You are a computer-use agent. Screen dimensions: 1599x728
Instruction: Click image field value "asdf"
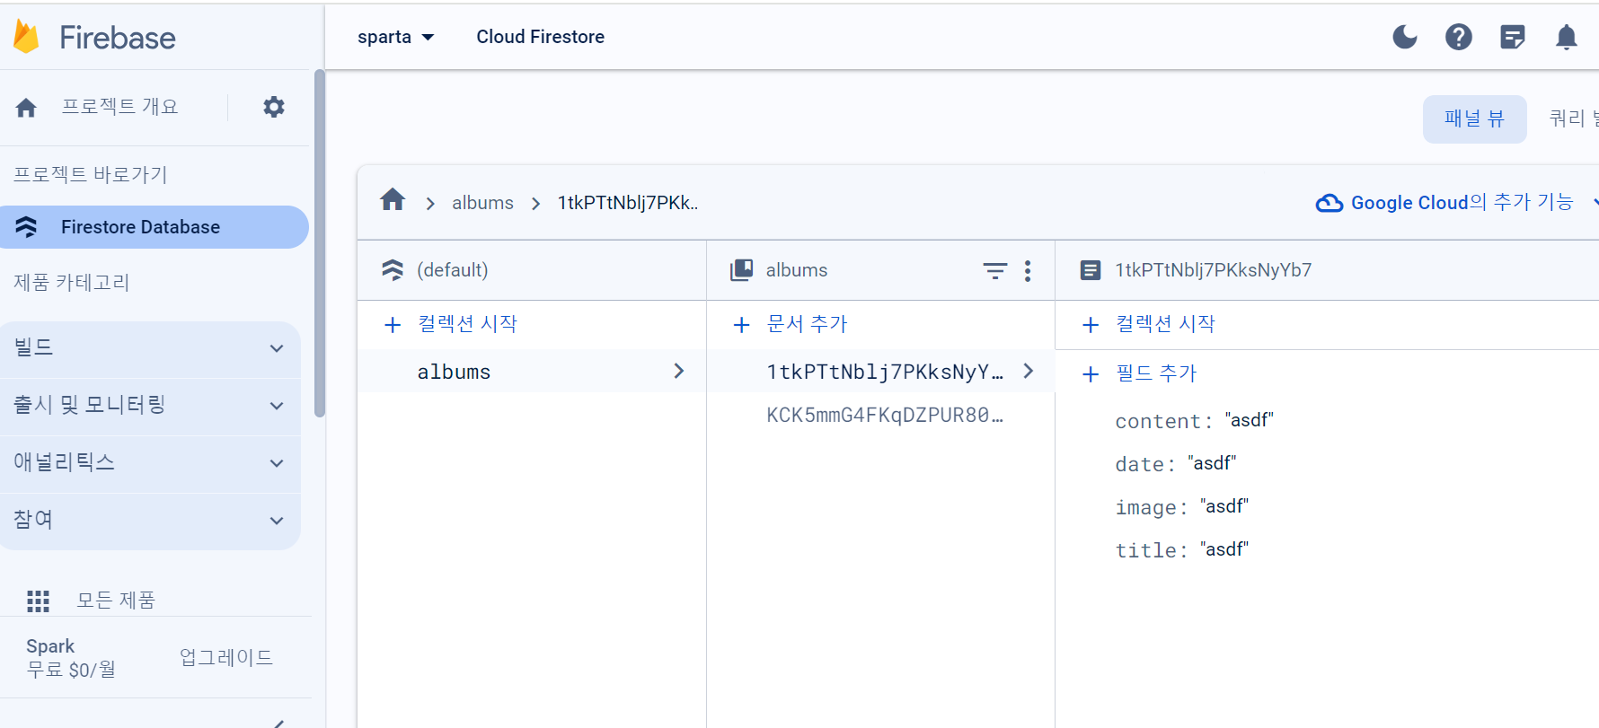pos(1224,506)
